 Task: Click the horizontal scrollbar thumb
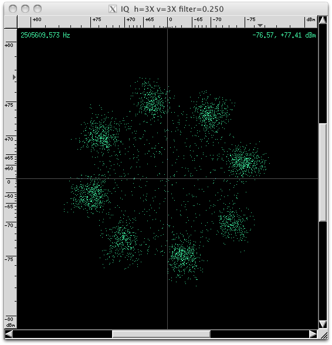pos(161,334)
